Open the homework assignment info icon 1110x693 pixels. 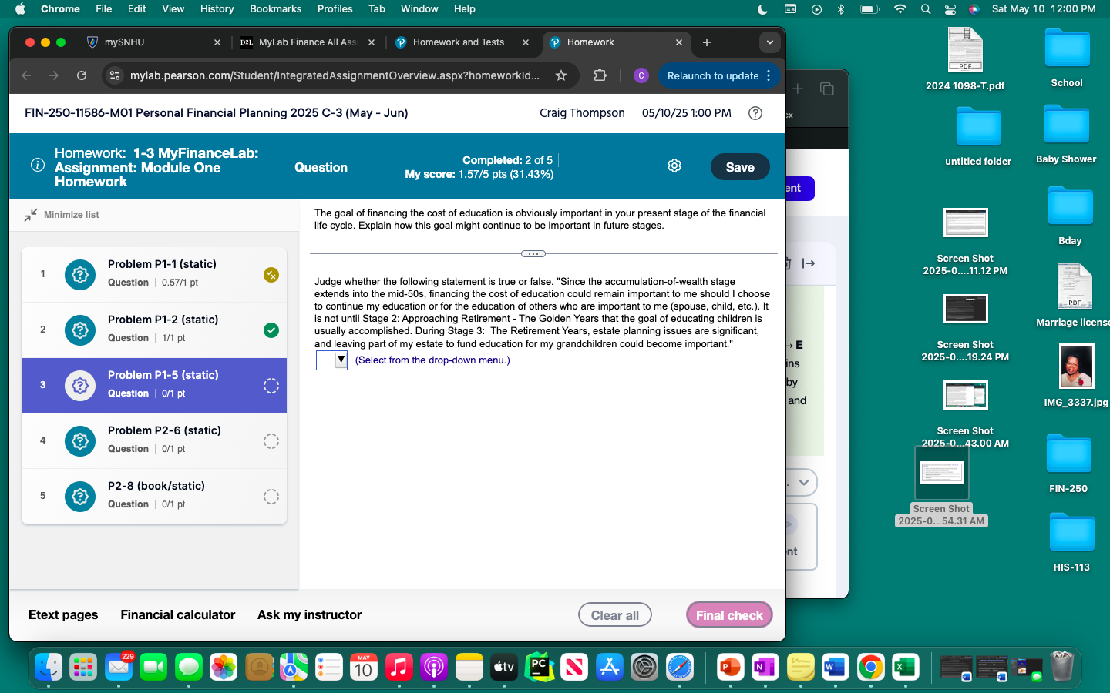point(37,166)
